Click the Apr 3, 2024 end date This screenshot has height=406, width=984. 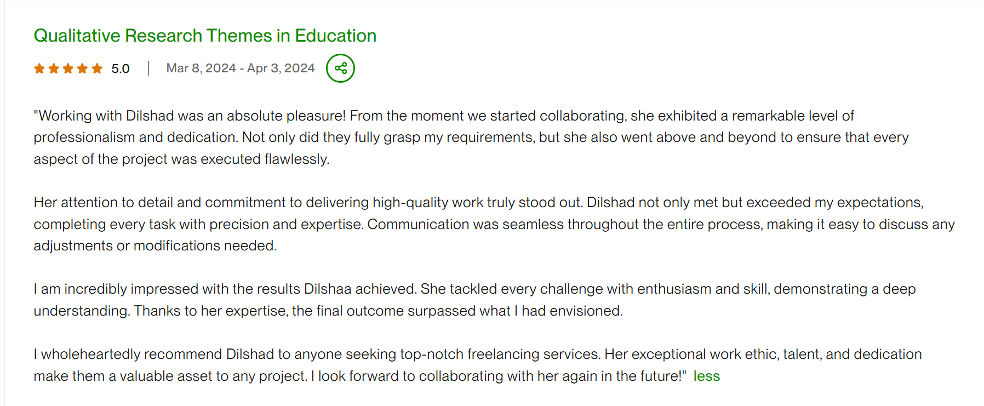[281, 68]
